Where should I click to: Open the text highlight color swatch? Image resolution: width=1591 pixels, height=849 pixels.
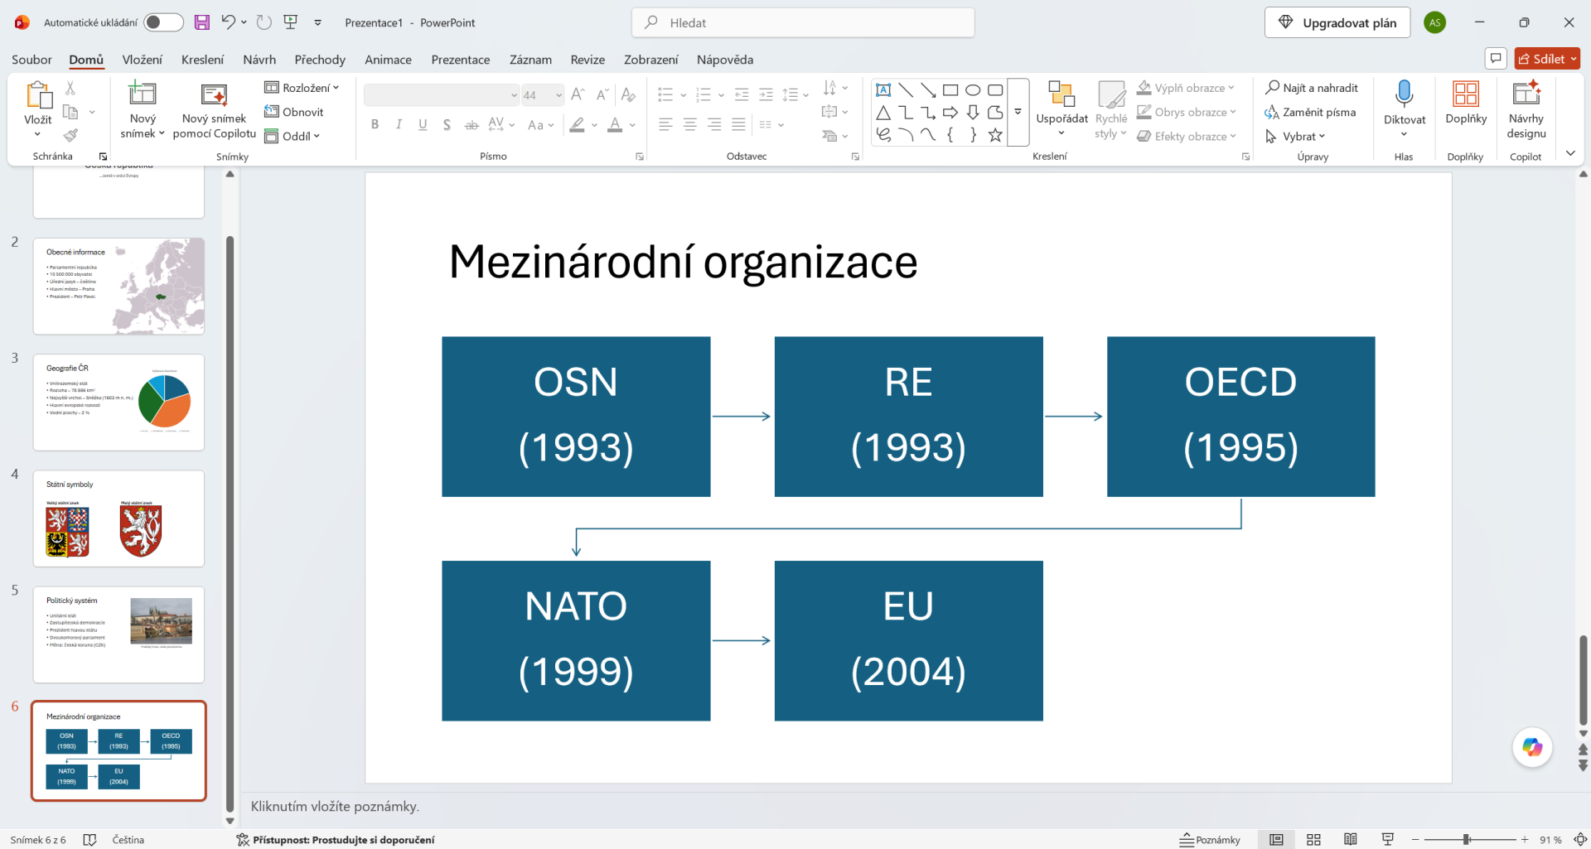coord(577,124)
